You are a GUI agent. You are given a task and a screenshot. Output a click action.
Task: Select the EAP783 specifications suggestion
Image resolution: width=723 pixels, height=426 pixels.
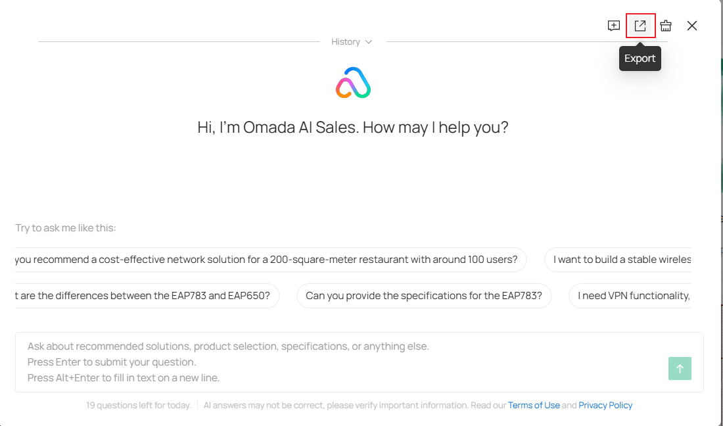pos(424,296)
